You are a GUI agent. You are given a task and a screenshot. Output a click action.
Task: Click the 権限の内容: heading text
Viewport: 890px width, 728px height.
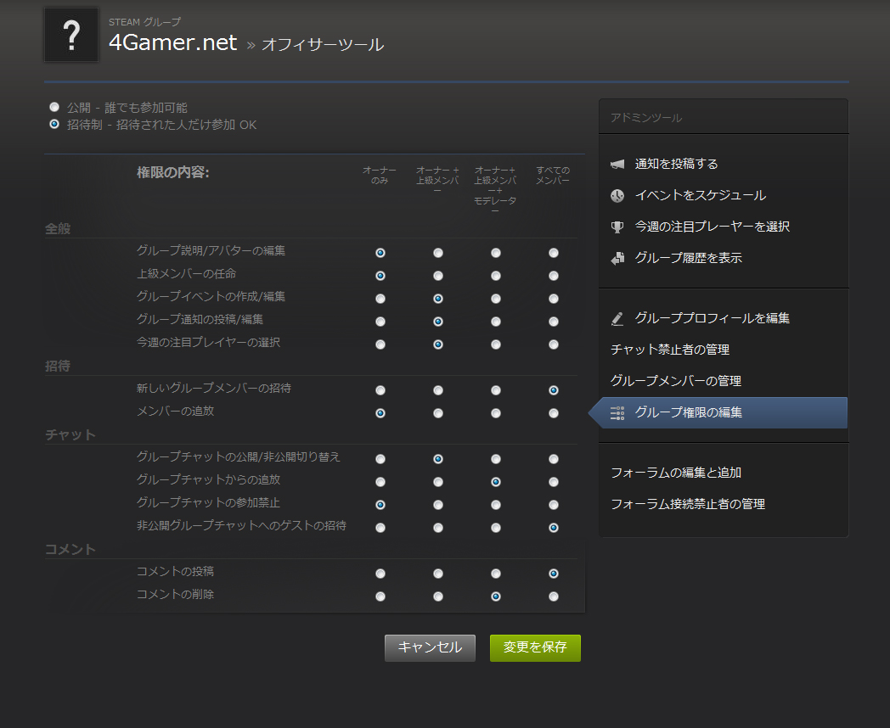coord(172,172)
